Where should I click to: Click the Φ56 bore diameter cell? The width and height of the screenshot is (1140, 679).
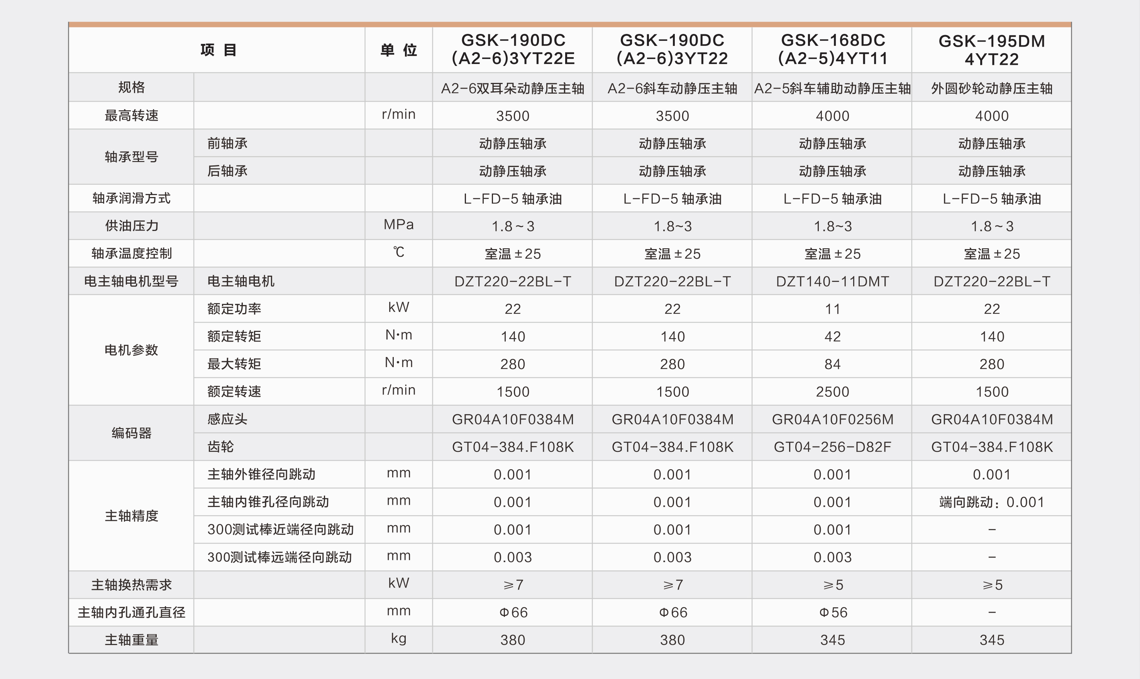[832, 612]
